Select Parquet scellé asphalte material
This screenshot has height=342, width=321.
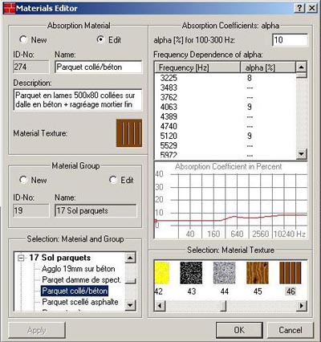pos(80,302)
